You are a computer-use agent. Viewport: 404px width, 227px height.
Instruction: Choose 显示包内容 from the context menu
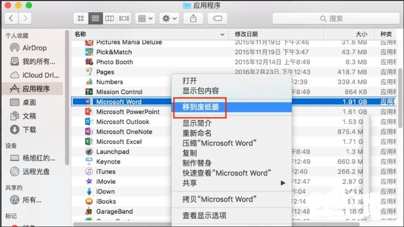click(x=232, y=91)
